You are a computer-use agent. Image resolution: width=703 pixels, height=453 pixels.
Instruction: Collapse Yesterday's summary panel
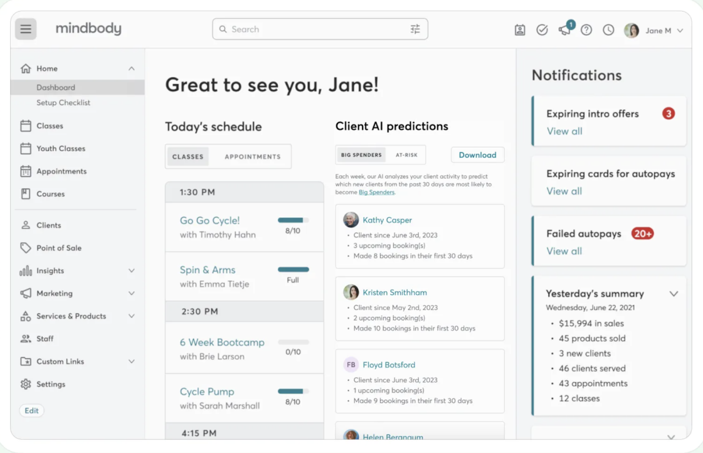pyautogui.click(x=673, y=294)
